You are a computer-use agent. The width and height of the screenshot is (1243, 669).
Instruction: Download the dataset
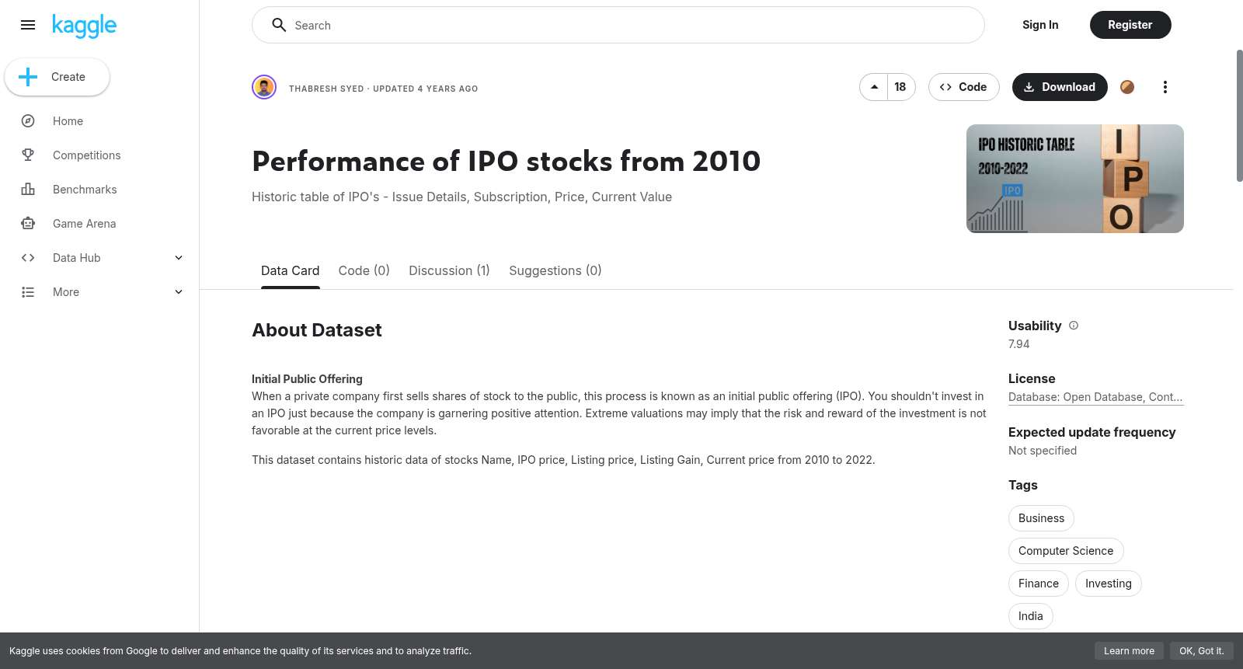1060,87
